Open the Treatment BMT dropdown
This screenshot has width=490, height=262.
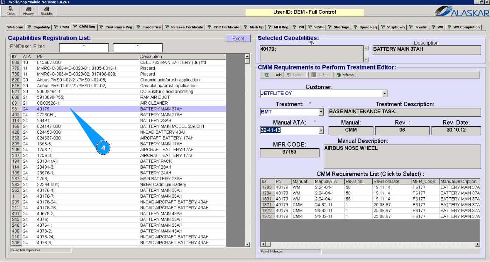point(321,112)
